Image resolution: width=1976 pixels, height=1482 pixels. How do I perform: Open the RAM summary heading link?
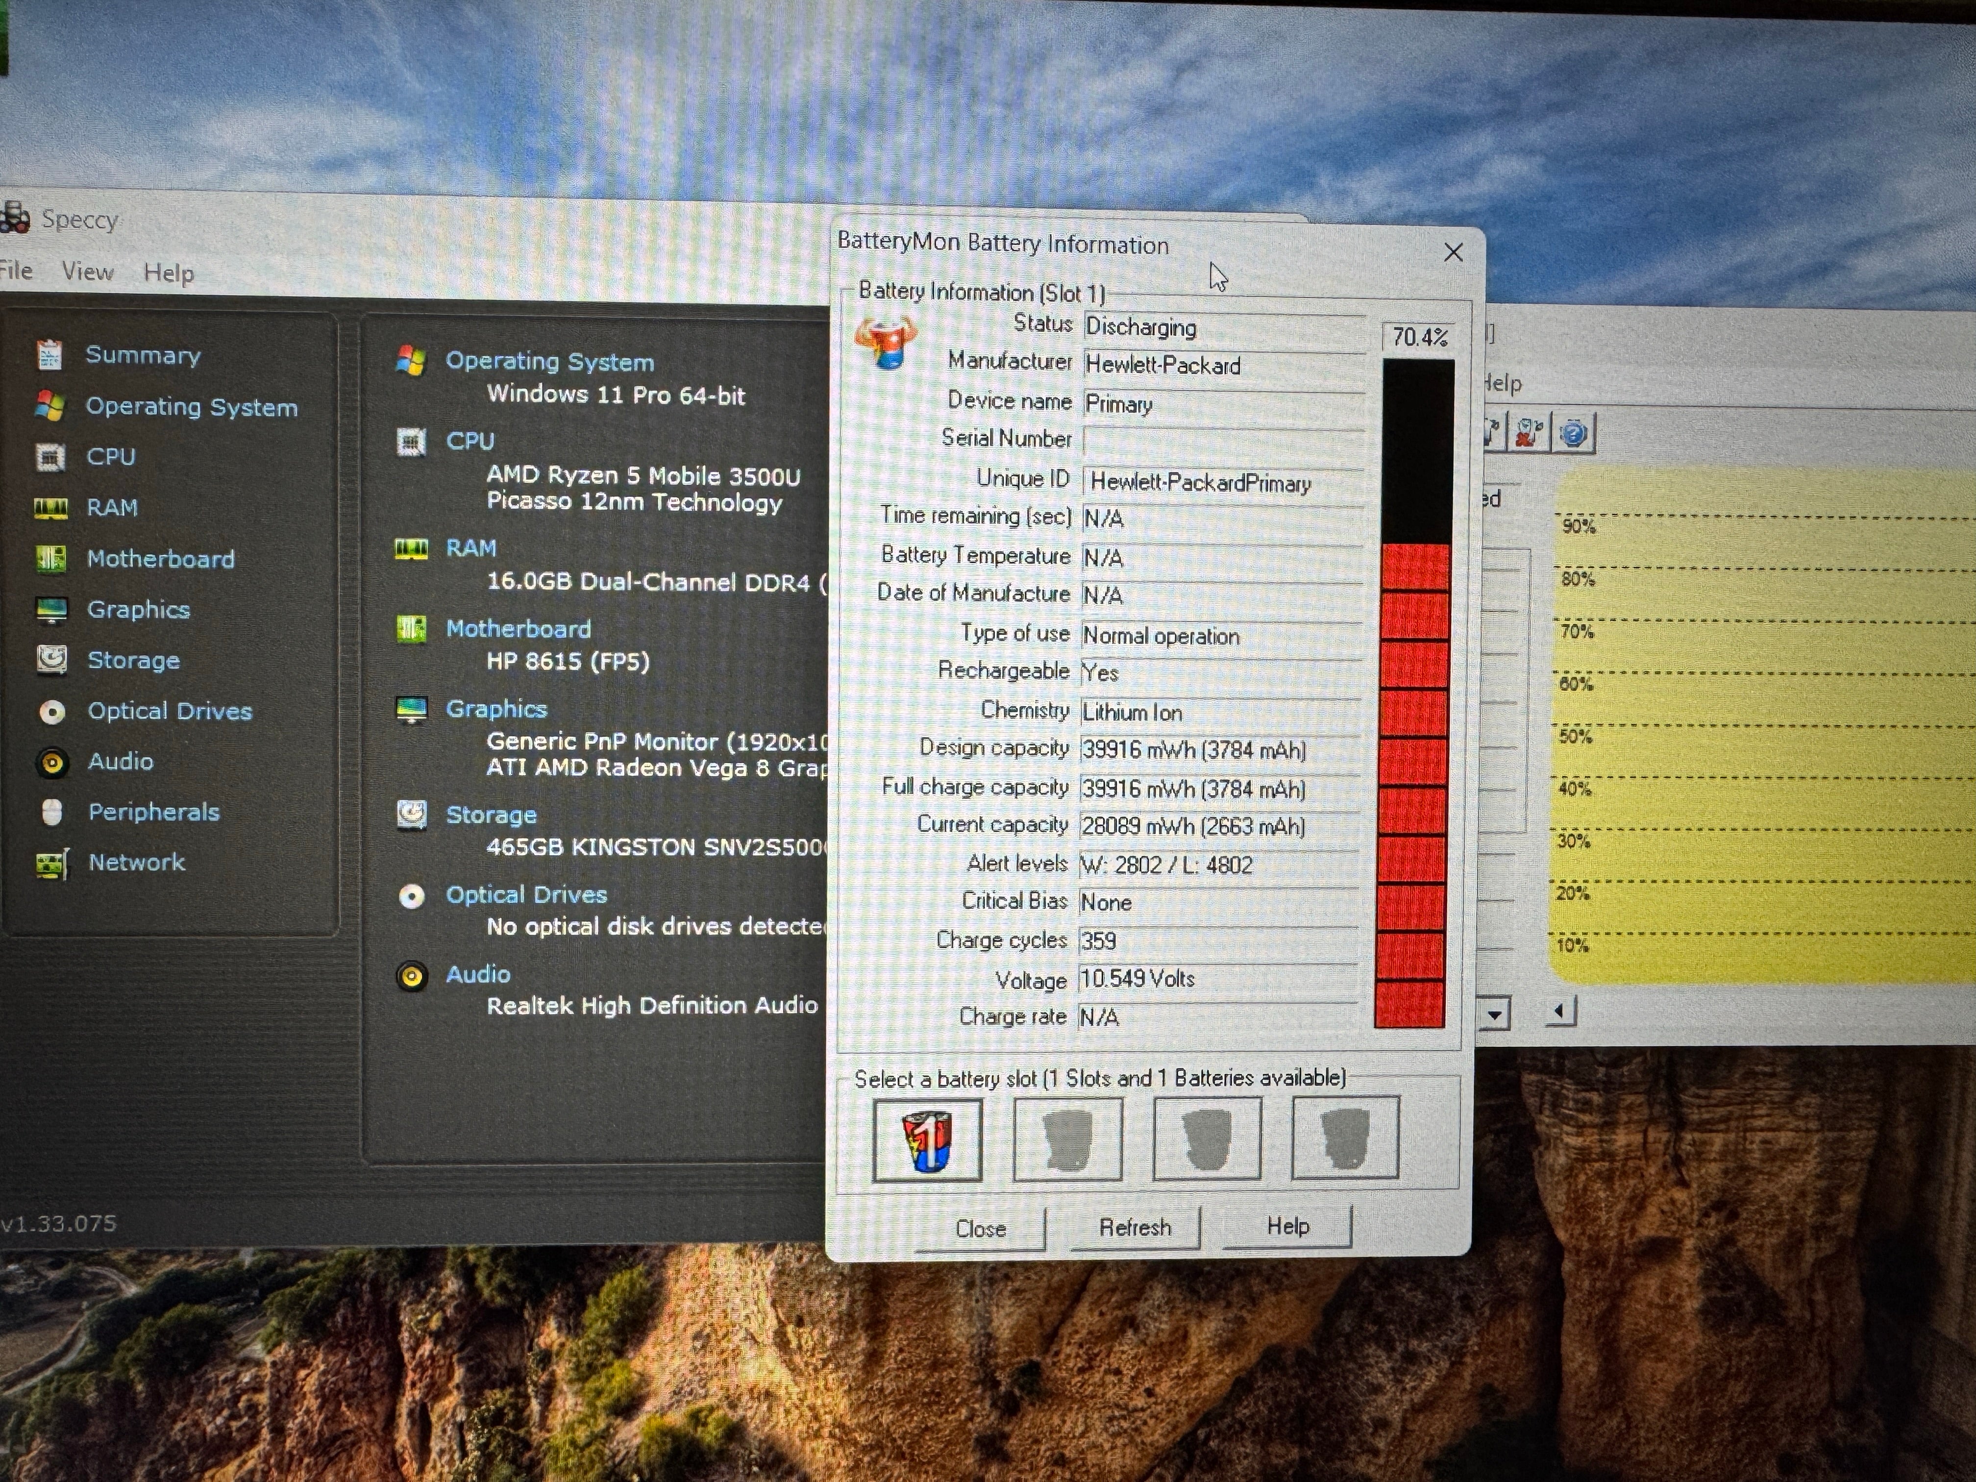click(x=471, y=547)
